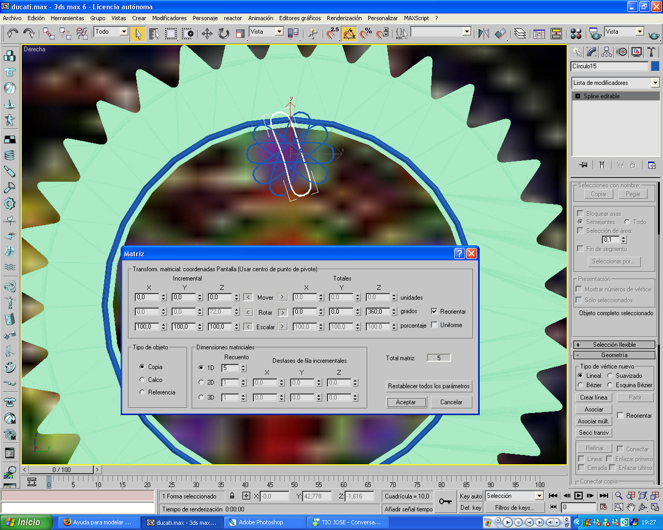Click the Arc Rotate viewport navigation icon
663x530 pixels.
pos(643,507)
